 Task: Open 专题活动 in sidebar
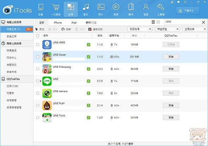12,65
